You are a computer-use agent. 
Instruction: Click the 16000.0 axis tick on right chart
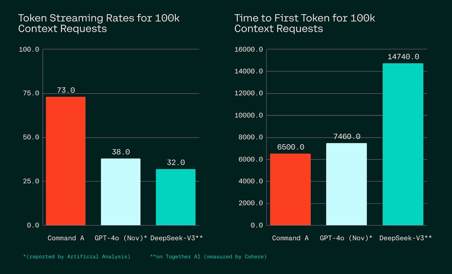click(x=249, y=49)
